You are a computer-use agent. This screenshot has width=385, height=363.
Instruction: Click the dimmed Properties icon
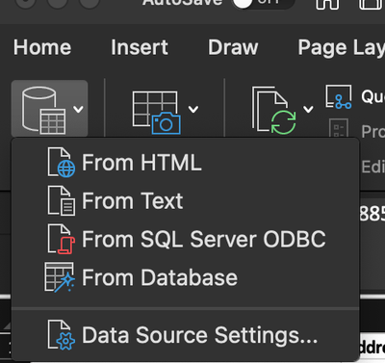339,128
